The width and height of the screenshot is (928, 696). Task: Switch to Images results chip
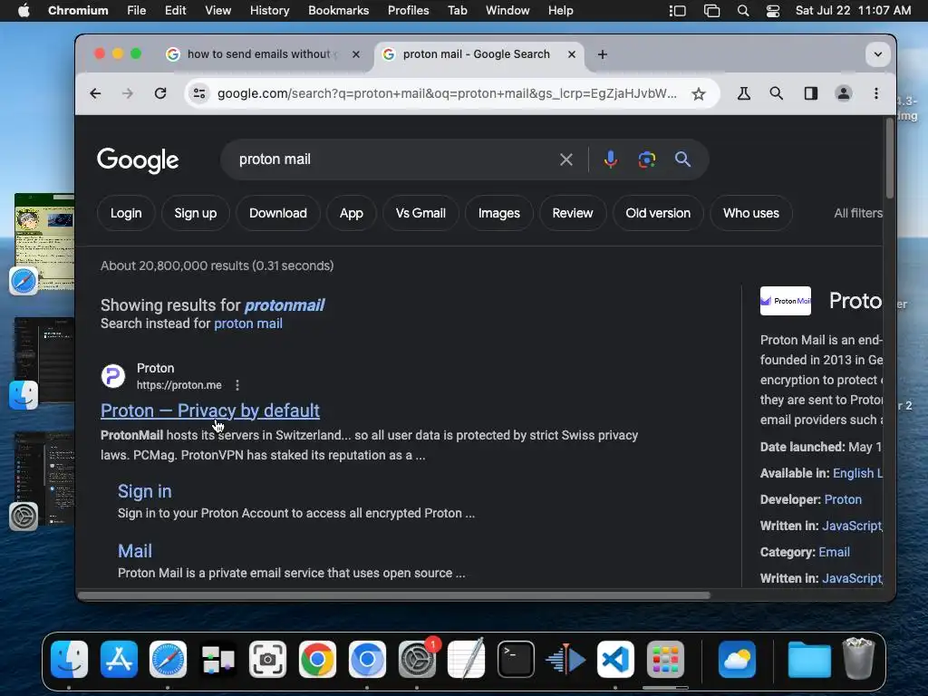[x=499, y=213]
